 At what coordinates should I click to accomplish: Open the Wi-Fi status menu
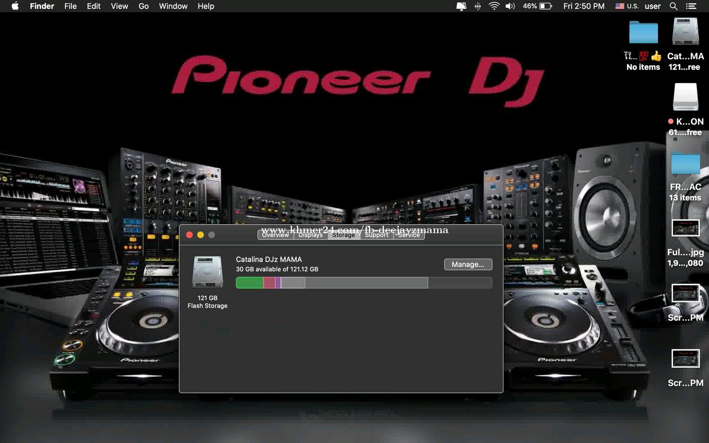tap(494, 6)
